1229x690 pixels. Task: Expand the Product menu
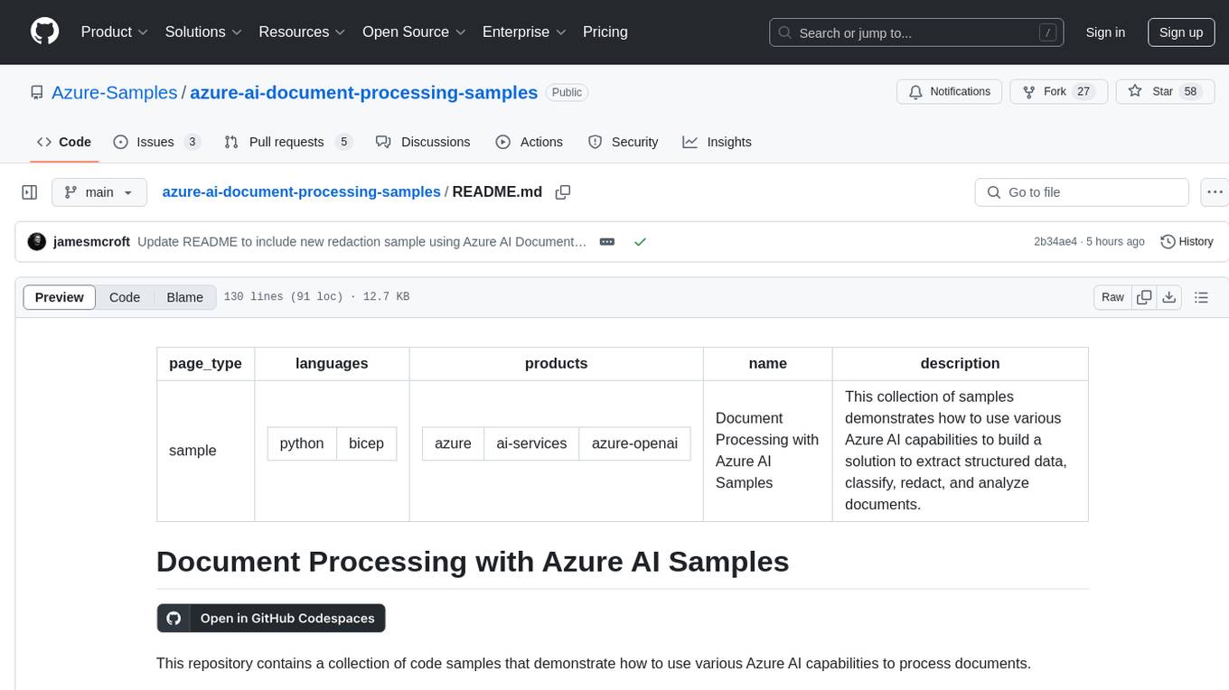click(x=115, y=32)
